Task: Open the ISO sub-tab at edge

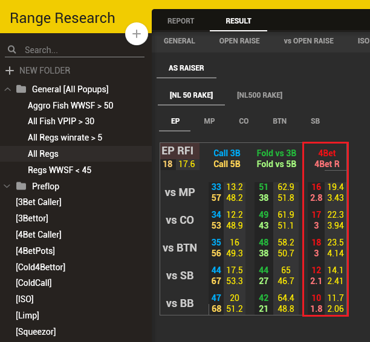Action: (363, 41)
